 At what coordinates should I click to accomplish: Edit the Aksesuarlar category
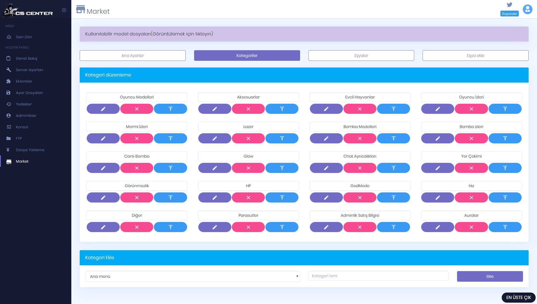[215, 109]
